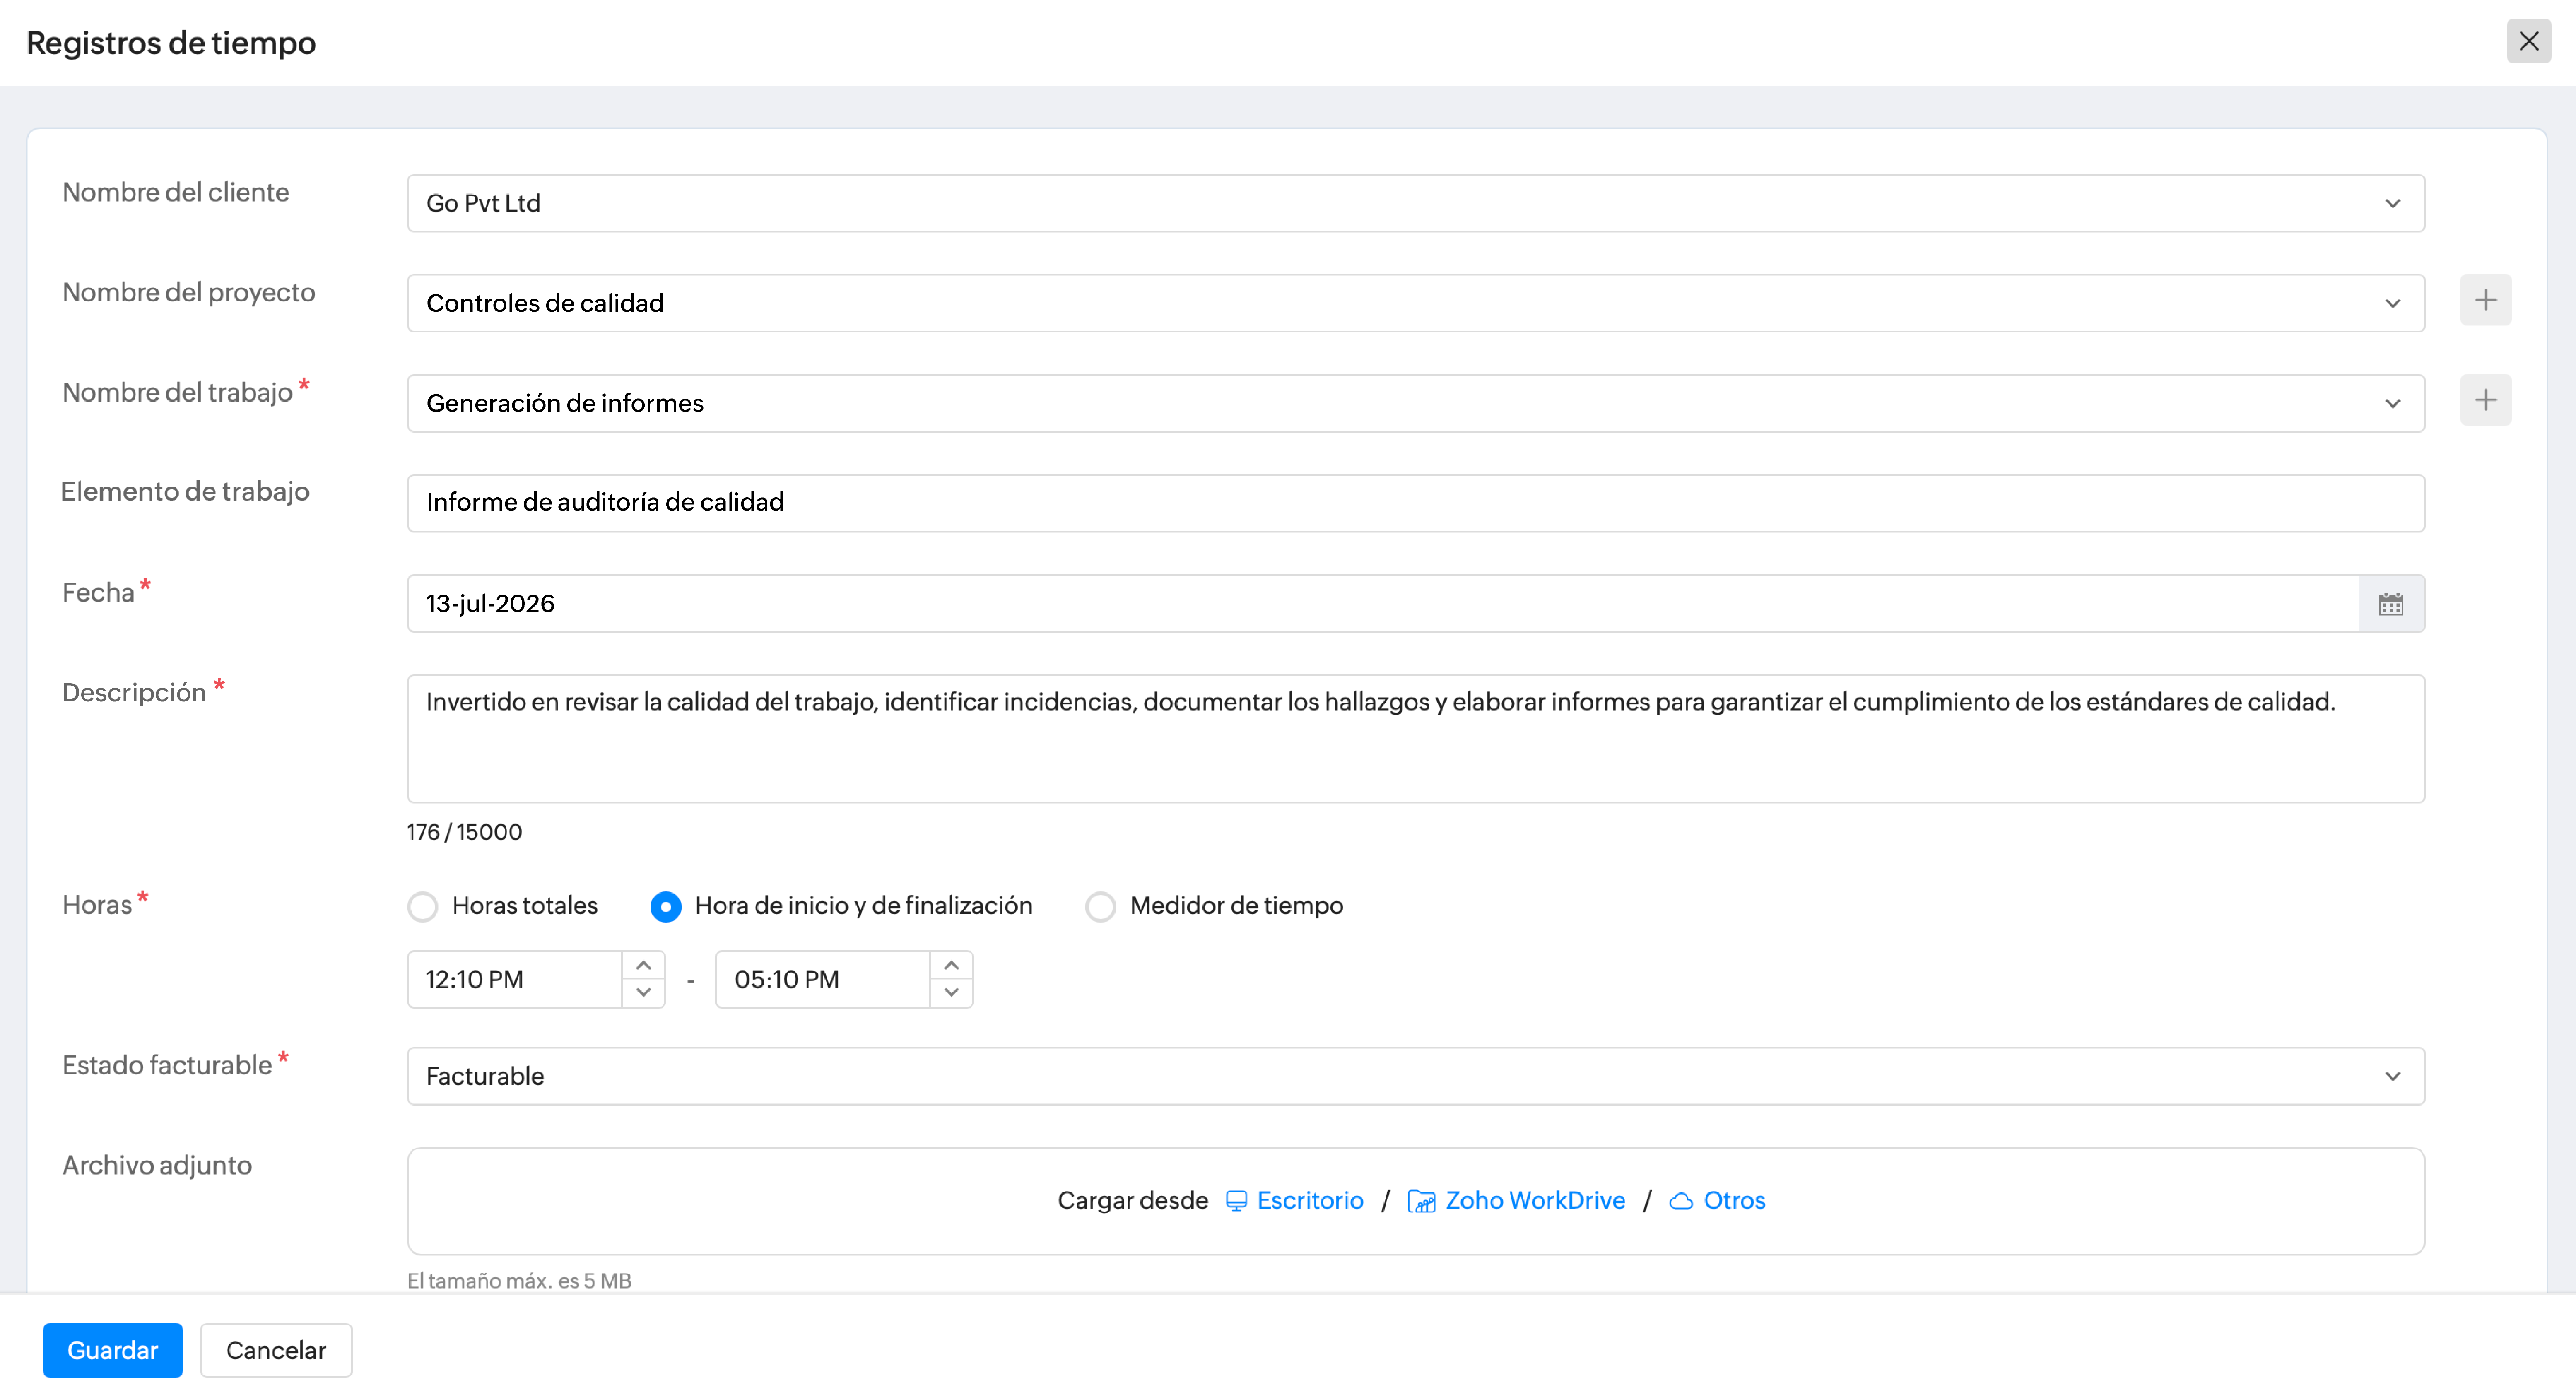Click the Archivo adjunto label
Screen dimensions: 2576x1397
pyautogui.click(x=157, y=1165)
